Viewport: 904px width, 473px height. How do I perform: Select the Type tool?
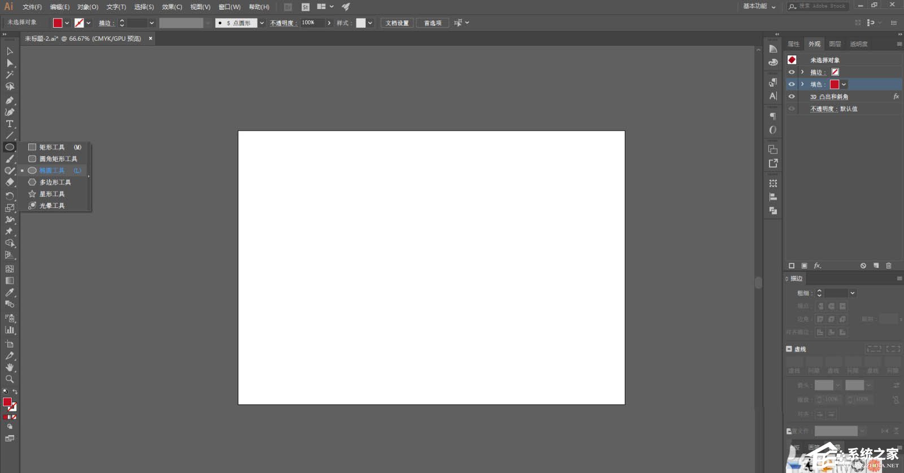coord(10,124)
